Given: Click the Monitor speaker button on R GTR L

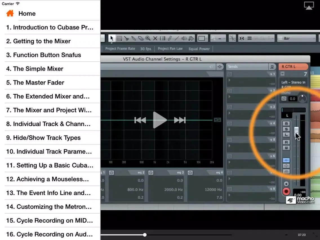Looking at the screenshot, I should pos(286,184).
